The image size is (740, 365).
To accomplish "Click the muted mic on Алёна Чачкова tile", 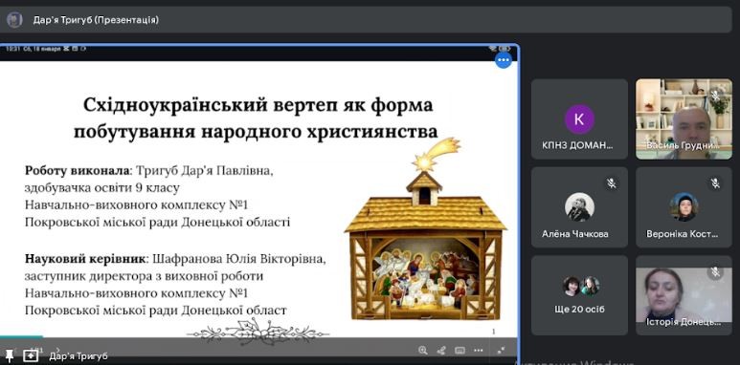I will tap(612, 183).
